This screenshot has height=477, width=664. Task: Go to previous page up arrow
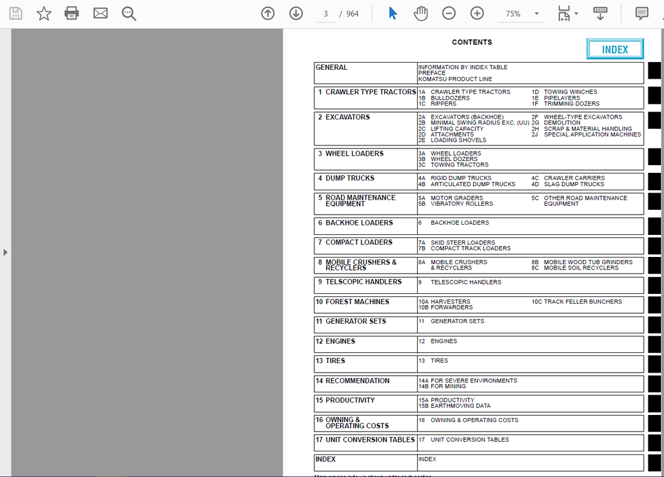[268, 14]
